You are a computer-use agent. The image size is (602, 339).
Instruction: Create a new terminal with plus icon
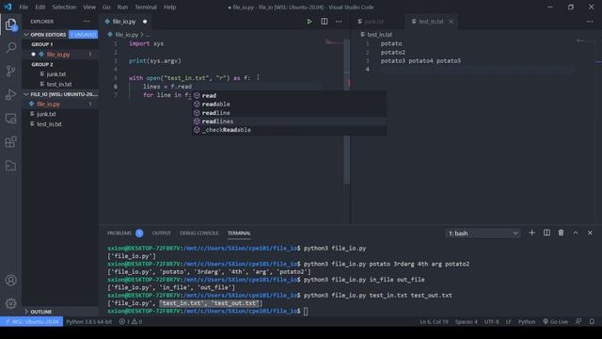[531, 233]
